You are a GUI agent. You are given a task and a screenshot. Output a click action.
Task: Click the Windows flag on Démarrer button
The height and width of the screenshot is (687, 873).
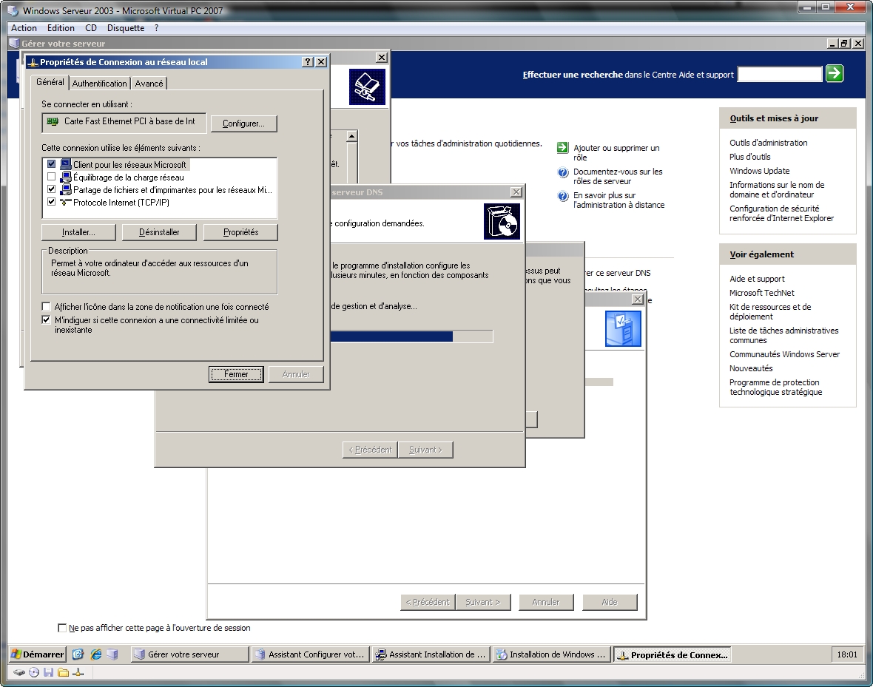[17, 654]
